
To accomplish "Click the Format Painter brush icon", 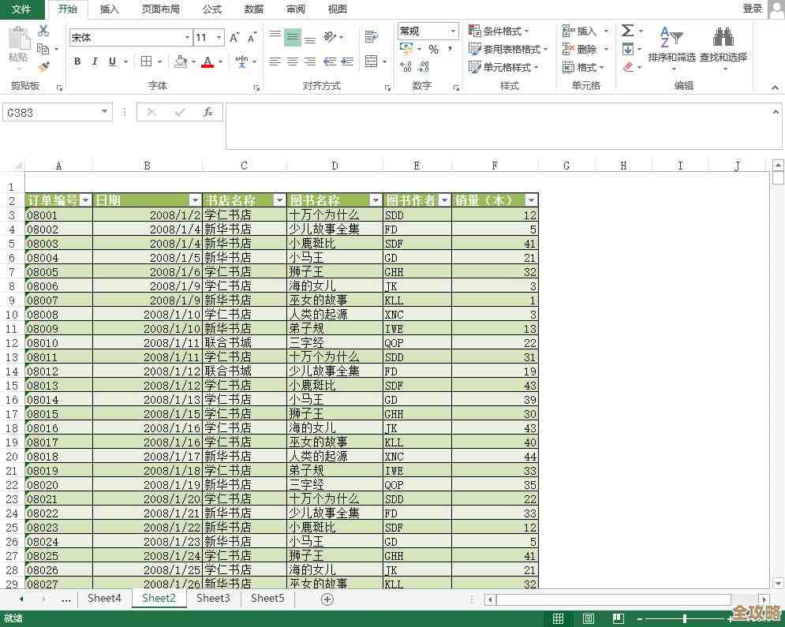I will coord(43,67).
